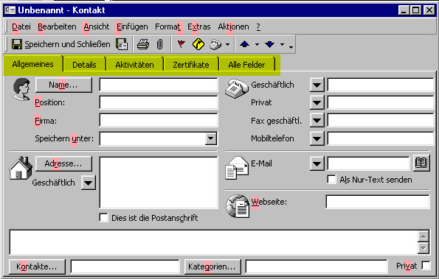Open the Mobiltelefon phone type dropdown
The height and width of the screenshot is (279, 439).
point(317,138)
